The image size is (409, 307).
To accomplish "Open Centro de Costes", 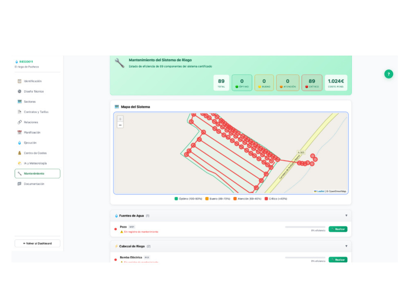I will [x=38, y=153].
